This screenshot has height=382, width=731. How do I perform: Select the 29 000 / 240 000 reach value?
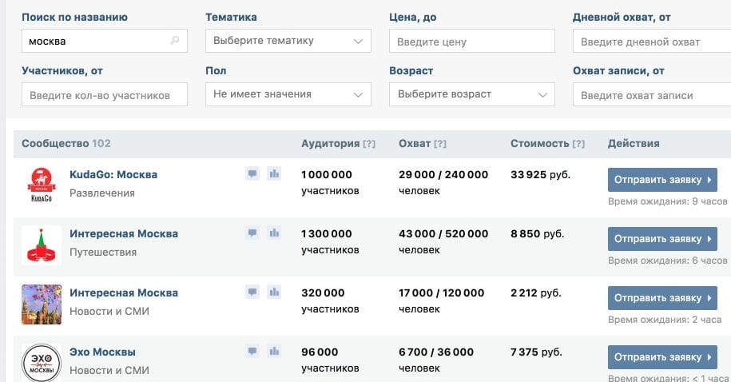(443, 174)
